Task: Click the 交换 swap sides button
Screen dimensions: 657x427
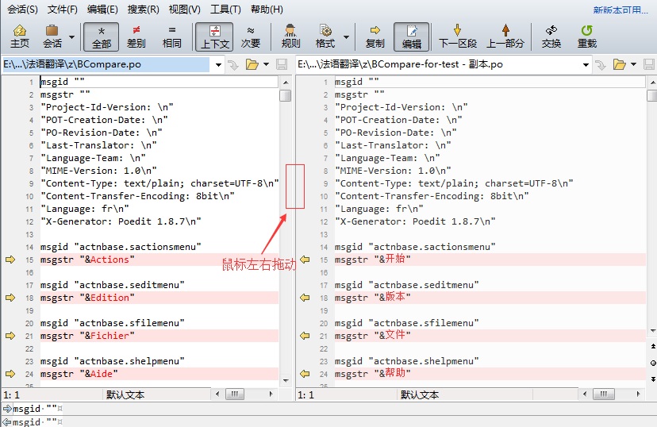Action: pyautogui.click(x=551, y=37)
